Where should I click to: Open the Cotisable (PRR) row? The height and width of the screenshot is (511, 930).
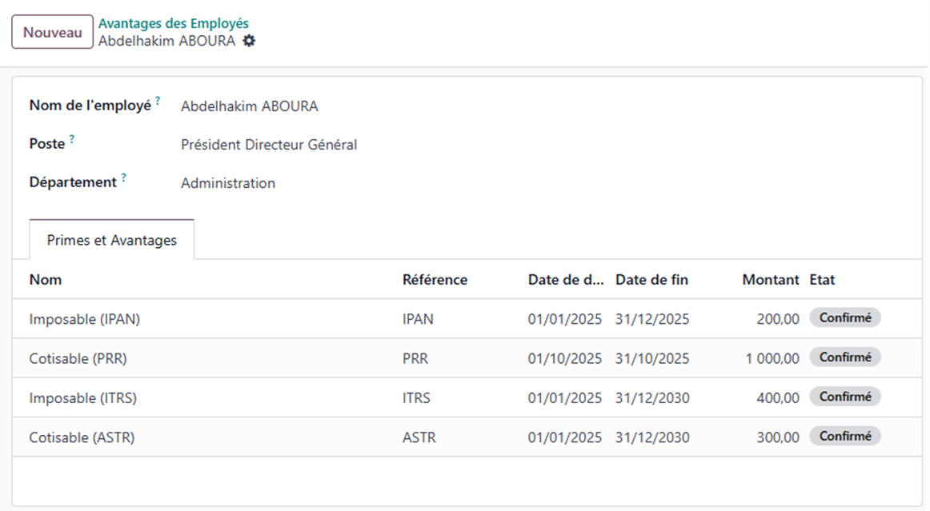[x=78, y=358]
